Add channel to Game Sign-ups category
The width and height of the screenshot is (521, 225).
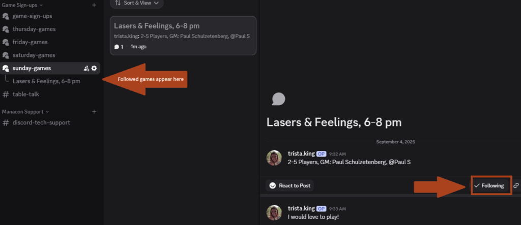94,5
